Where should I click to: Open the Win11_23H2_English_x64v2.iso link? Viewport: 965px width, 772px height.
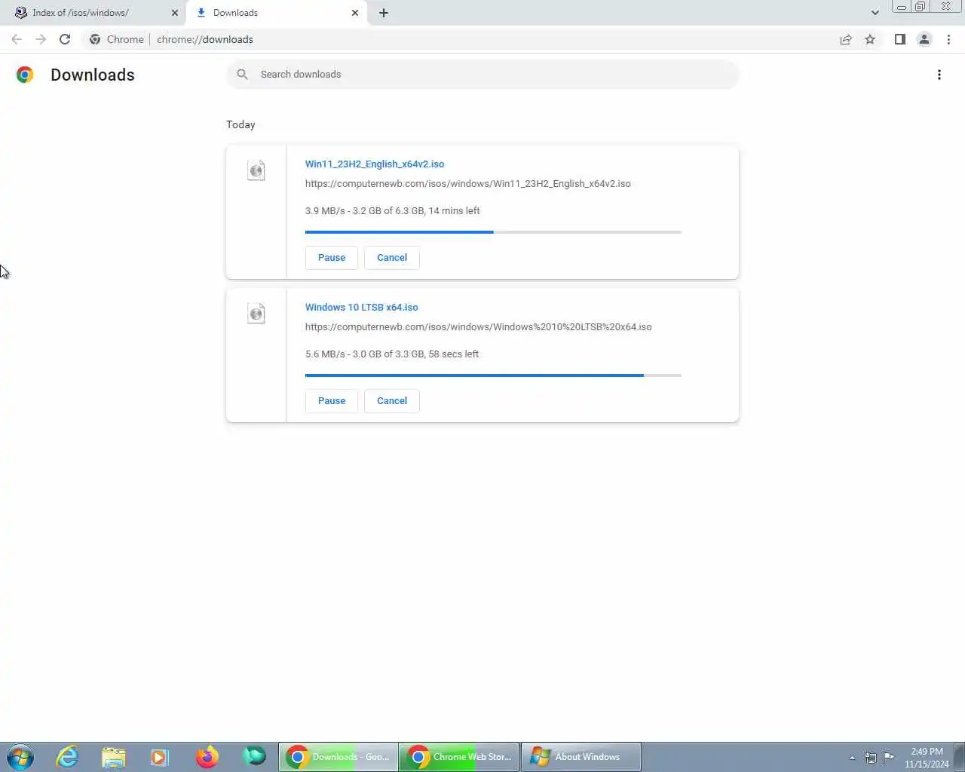pos(375,164)
